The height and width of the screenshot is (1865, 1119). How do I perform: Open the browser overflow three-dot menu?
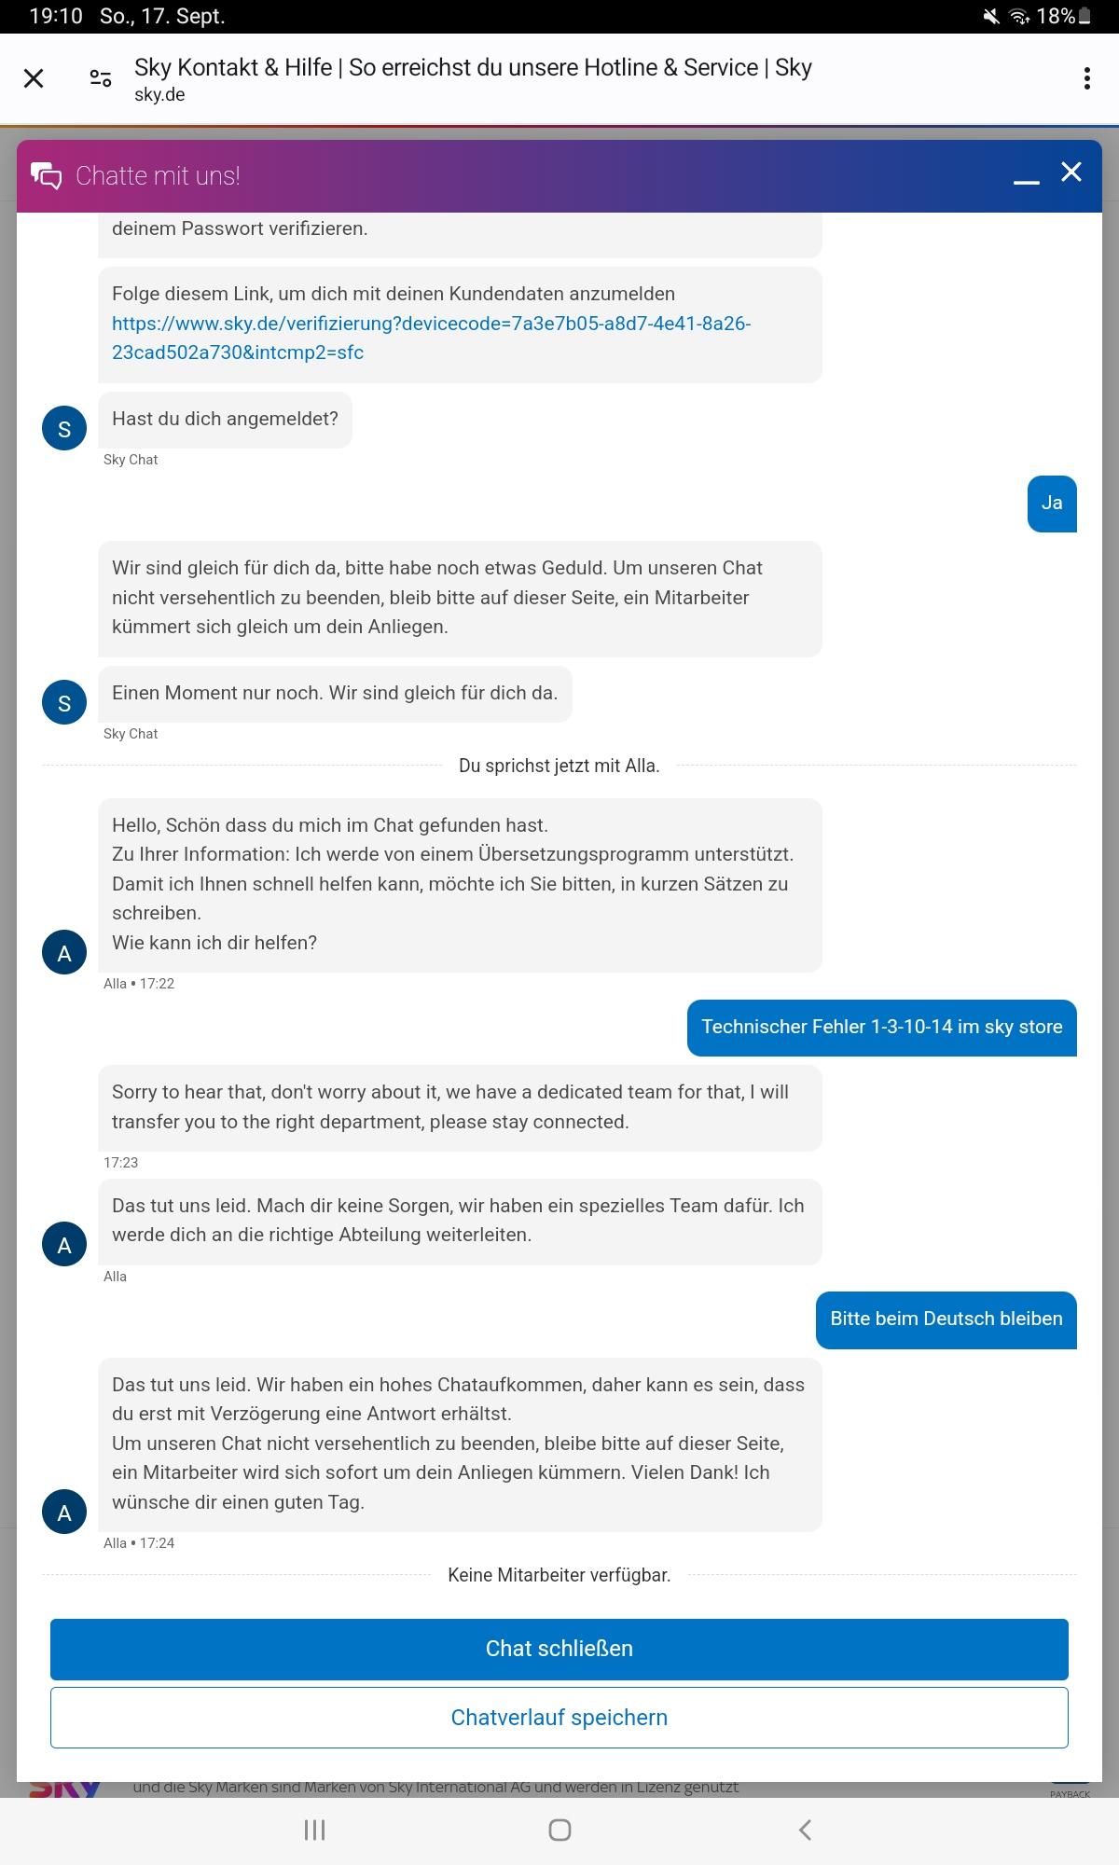[x=1084, y=79]
